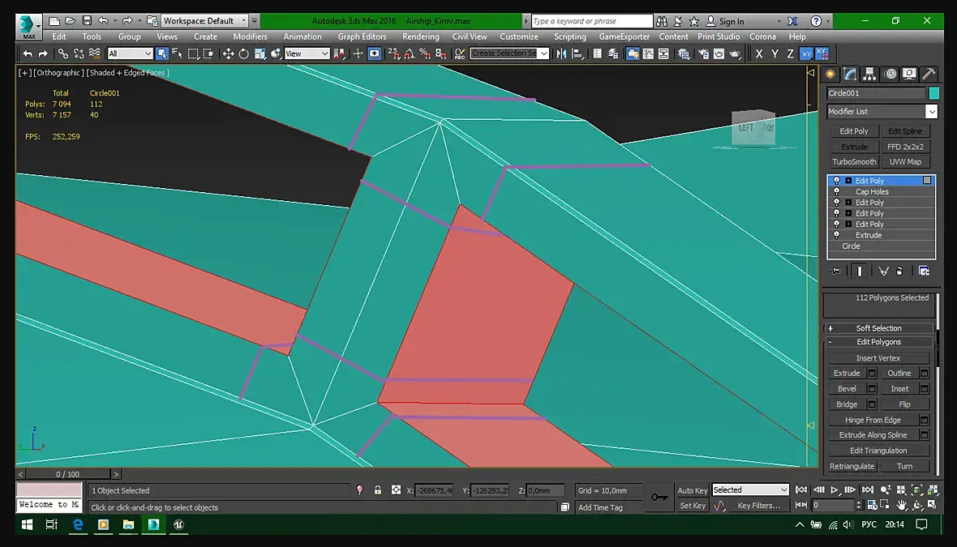Screen dimensions: 957x547
Task: Toggle Cap Holes modifier lightbulb off
Action: coord(837,192)
